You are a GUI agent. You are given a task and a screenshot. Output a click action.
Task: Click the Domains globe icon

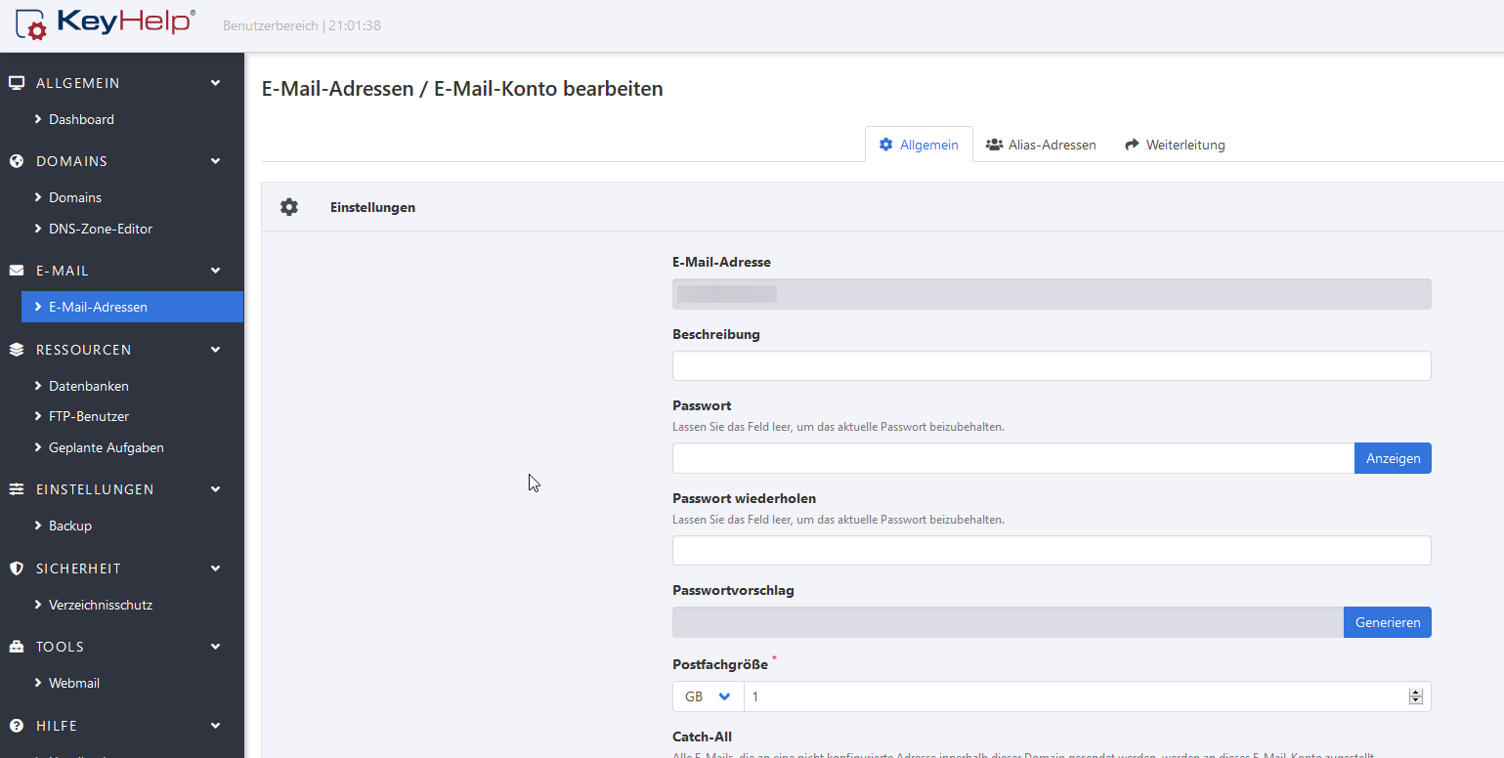pyautogui.click(x=17, y=161)
